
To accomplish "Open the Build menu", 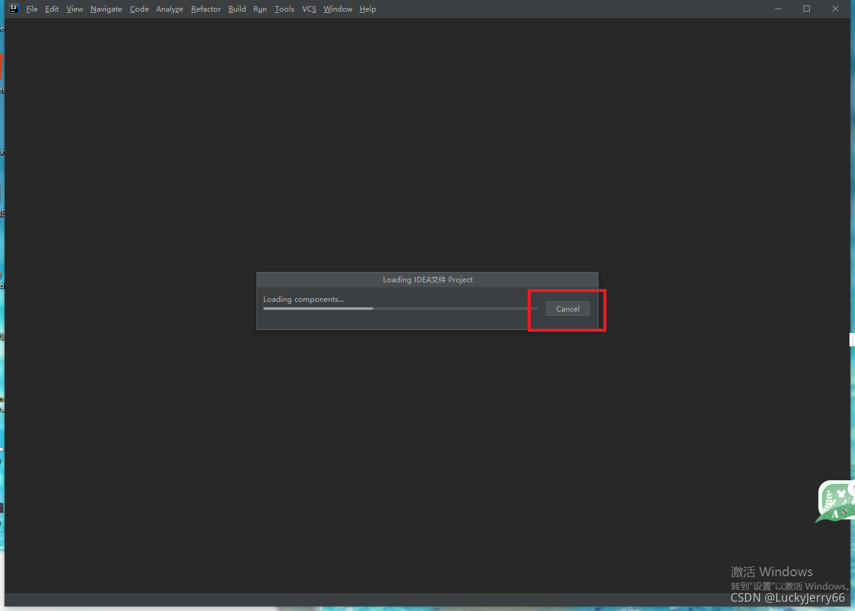I will [x=237, y=9].
